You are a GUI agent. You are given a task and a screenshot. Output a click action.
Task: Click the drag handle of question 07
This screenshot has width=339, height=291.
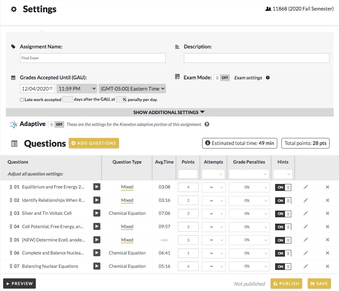pyautogui.click(x=11, y=266)
